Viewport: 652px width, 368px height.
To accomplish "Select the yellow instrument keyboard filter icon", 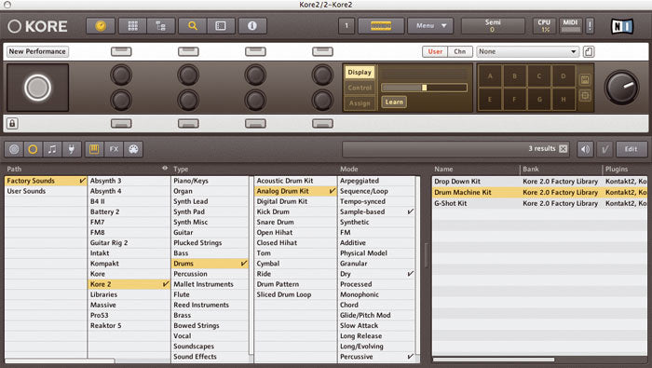I will [94, 149].
